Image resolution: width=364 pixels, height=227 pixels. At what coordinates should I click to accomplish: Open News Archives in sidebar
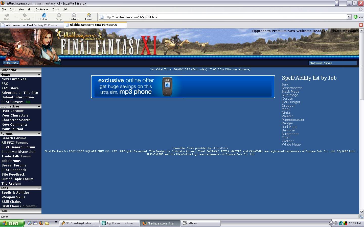pos(14,79)
